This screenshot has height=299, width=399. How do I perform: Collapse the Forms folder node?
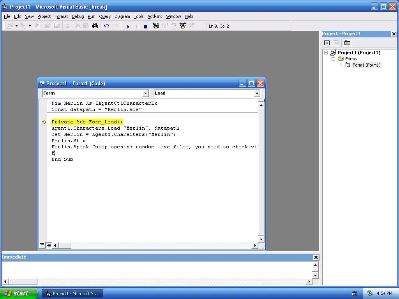pyautogui.click(x=334, y=59)
